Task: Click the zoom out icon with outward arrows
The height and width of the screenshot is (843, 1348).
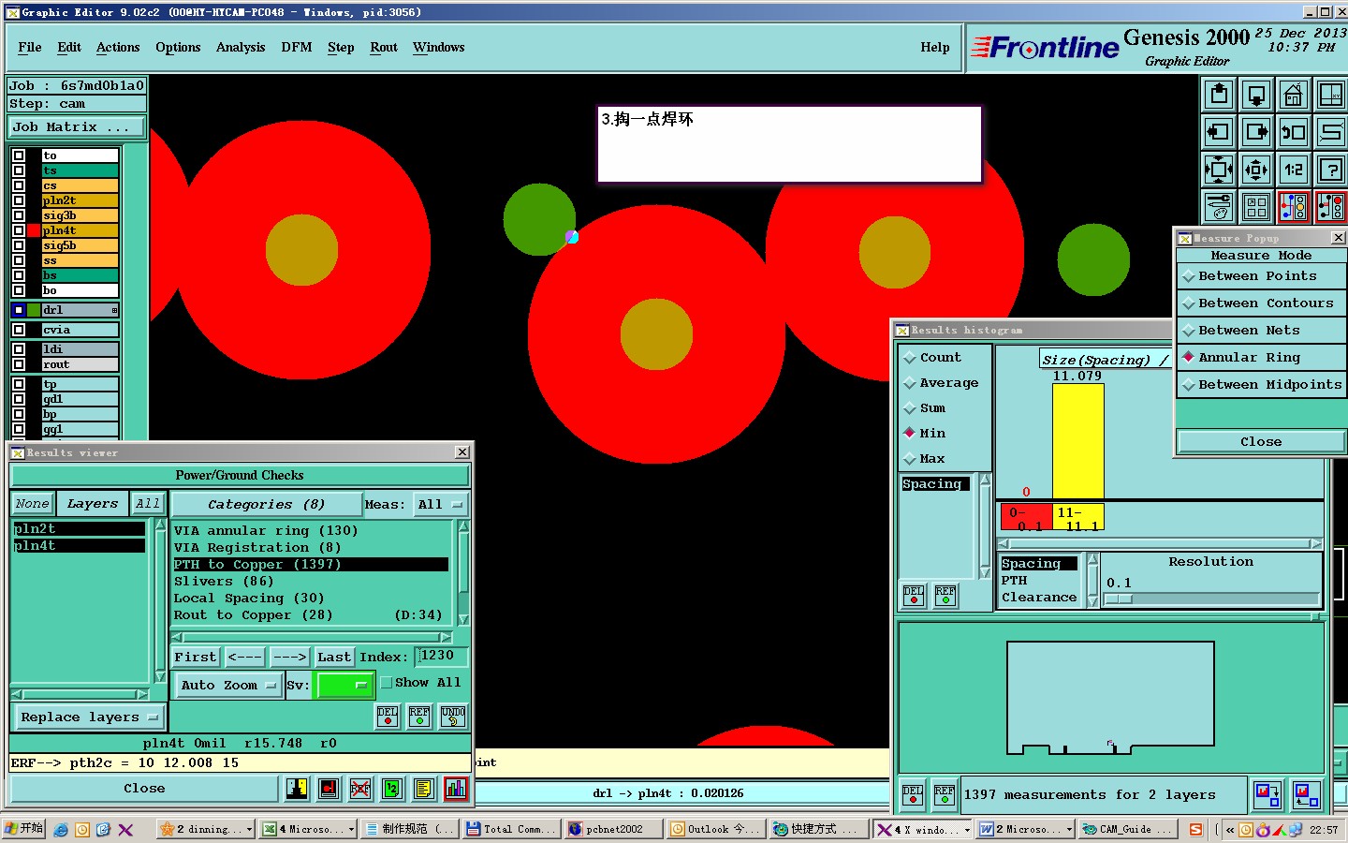Action: coord(1256,170)
